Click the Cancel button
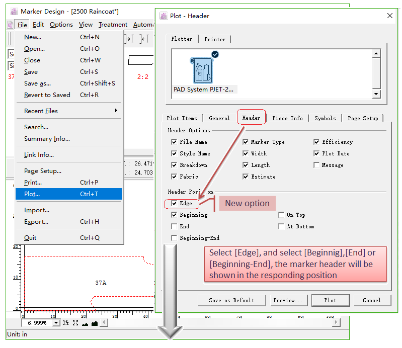This screenshot has width=402, height=348. pyautogui.click(x=372, y=300)
